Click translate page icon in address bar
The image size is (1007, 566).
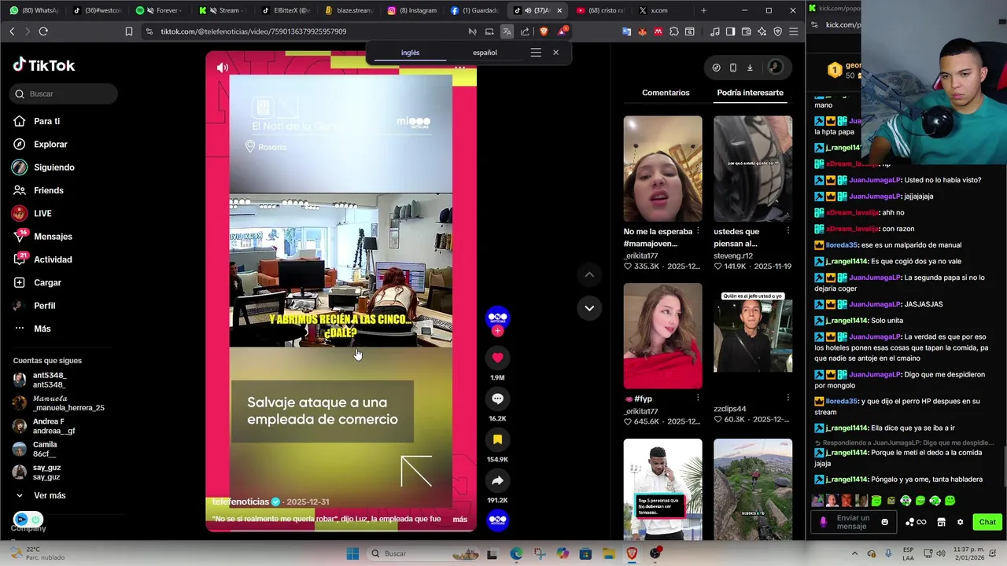point(507,31)
